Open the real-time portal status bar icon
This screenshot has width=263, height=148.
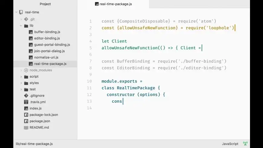[245, 144]
